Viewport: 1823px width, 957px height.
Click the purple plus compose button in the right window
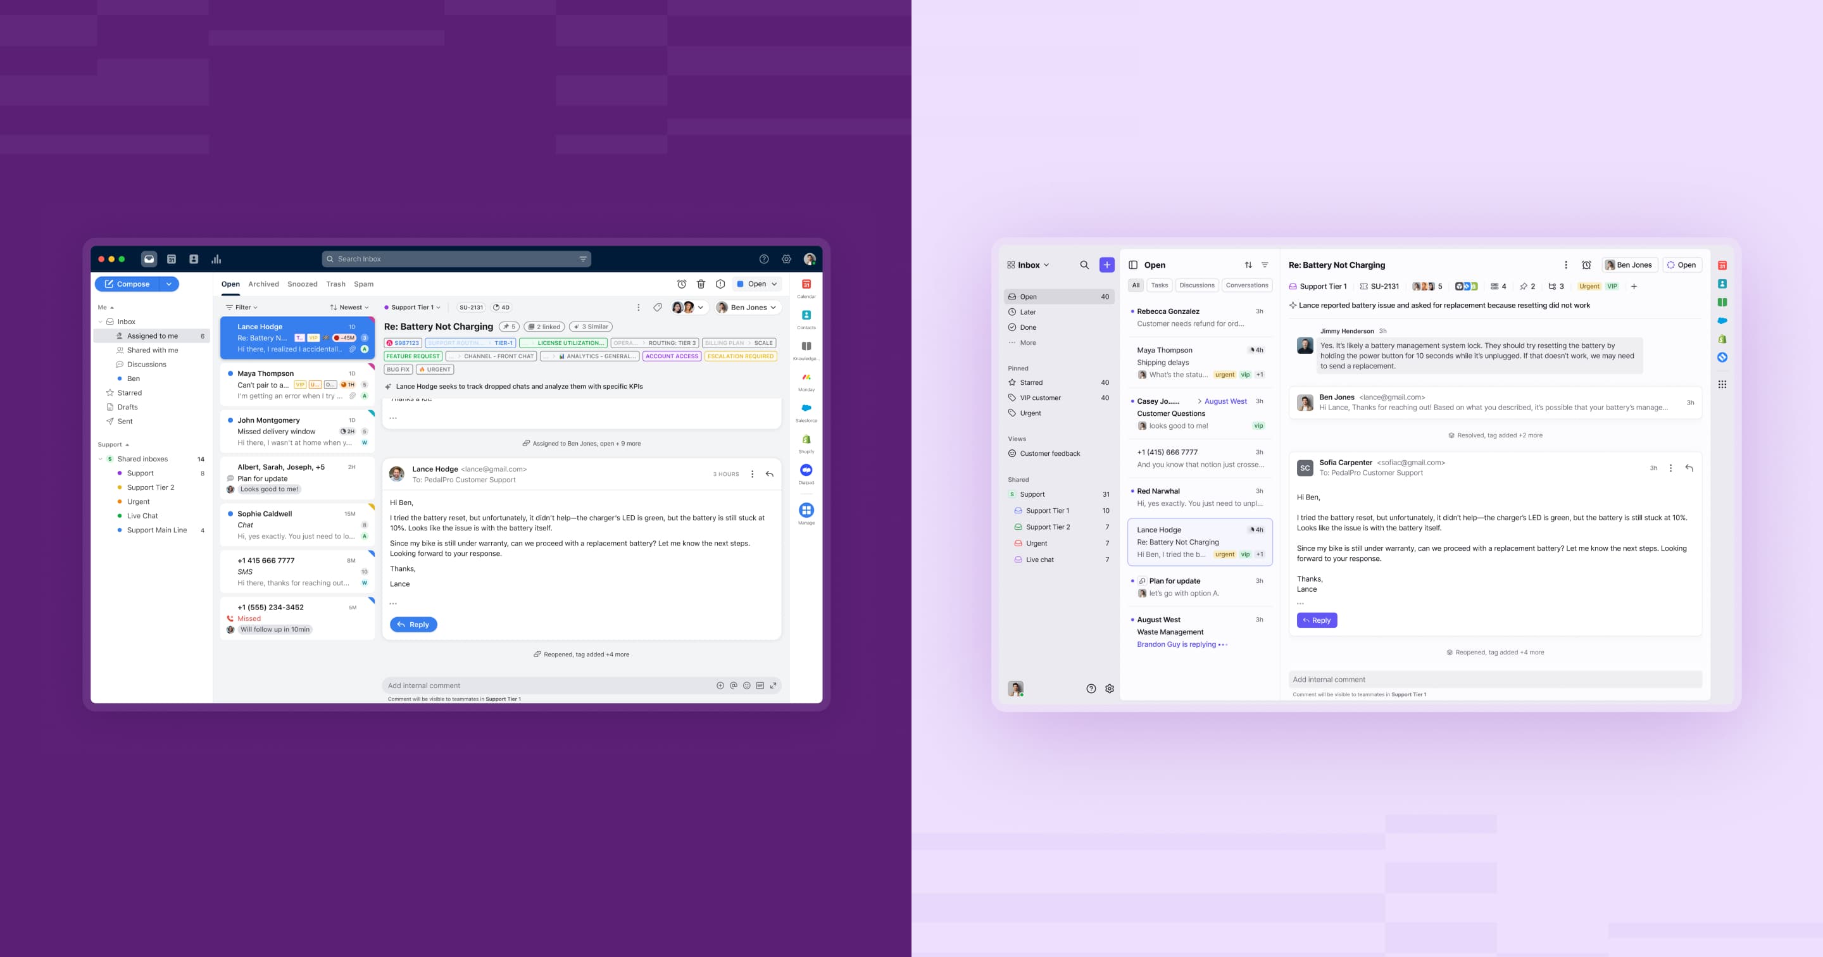1107,265
